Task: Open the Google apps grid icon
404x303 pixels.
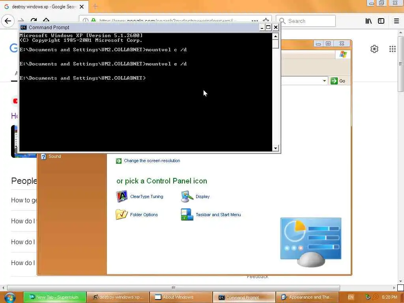Action: pos(392,49)
